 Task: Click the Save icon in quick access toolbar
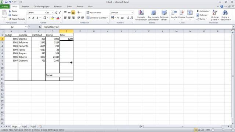click(x=6, y=2)
